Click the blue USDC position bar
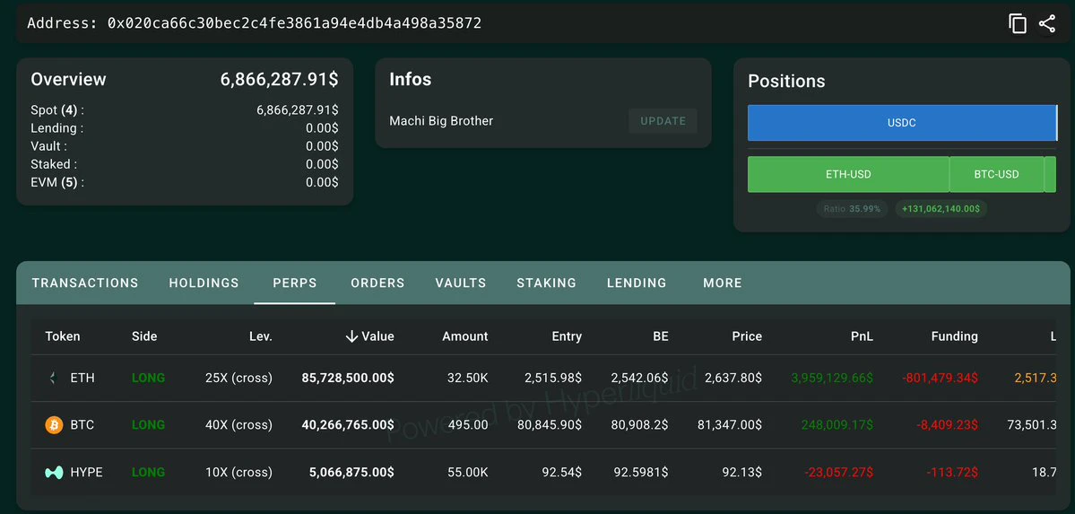Viewport: 1075px width, 514px height. pyautogui.click(x=902, y=123)
